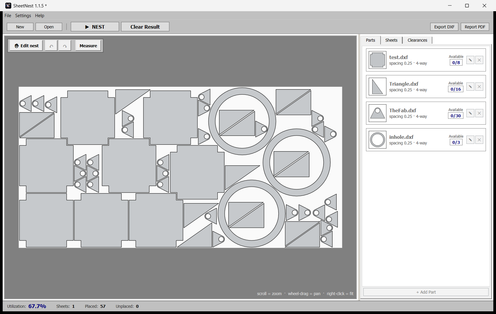The width and height of the screenshot is (496, 314).
Task: Click the right-click = fit hint text
Action: click(340, 294)
